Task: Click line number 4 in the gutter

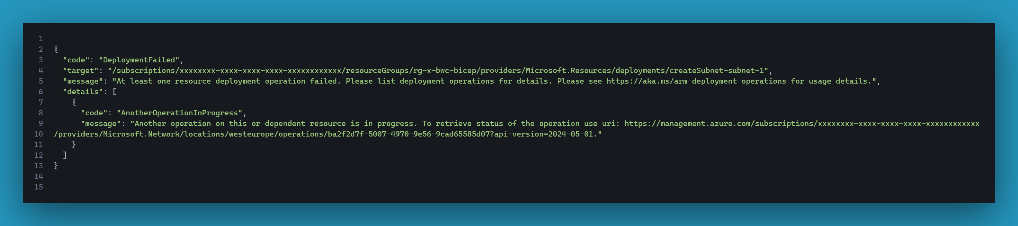Action: [x=41, y=71]
